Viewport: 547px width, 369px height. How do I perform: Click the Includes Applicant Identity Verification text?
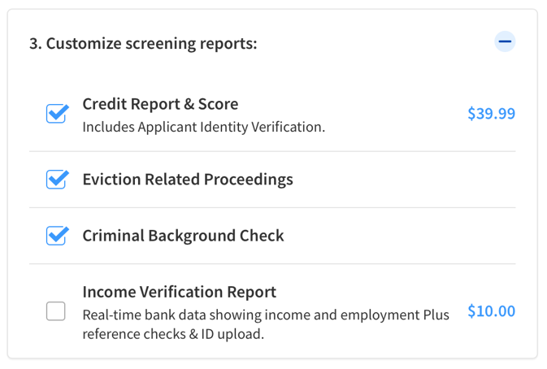pyautogui.click(x=204, y=127)
